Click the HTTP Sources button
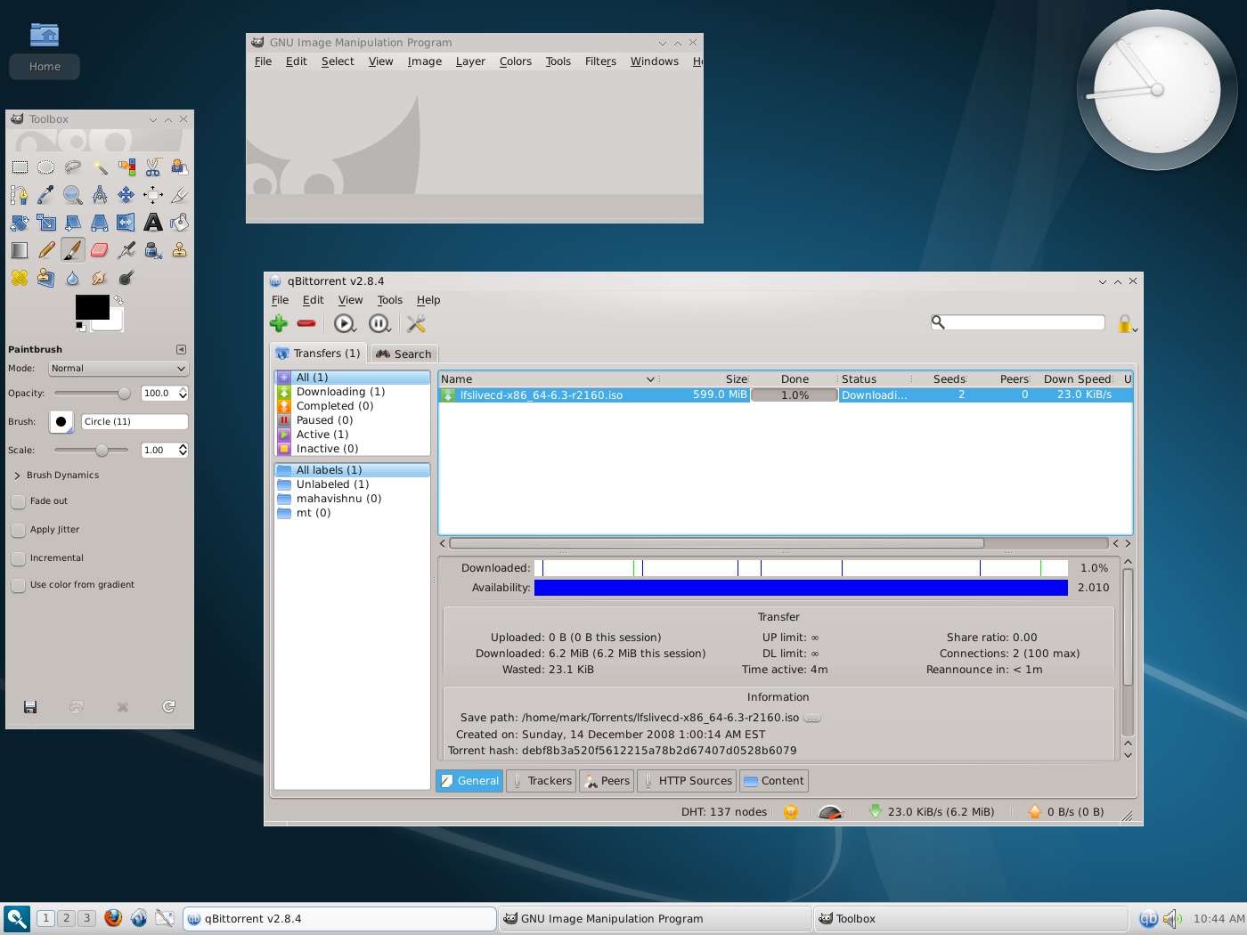 (687, 781)
